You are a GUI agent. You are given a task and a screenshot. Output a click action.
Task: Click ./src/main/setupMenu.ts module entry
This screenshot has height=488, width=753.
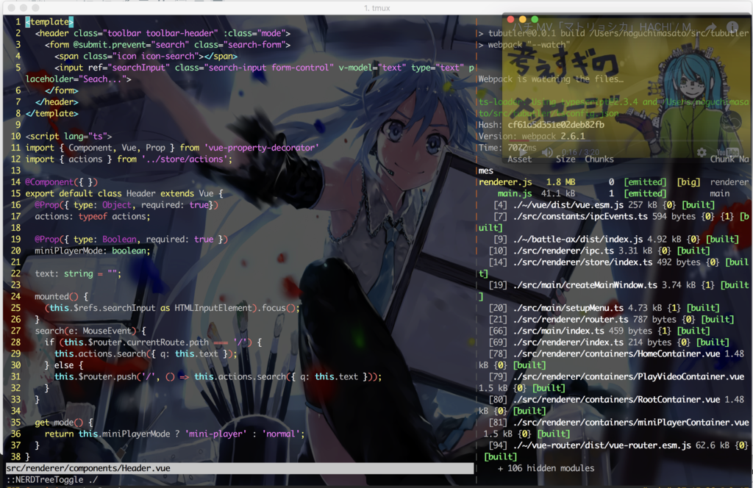point(568,308)
